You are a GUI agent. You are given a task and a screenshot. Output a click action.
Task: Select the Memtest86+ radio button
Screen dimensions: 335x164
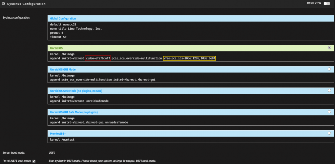point(329,133)
